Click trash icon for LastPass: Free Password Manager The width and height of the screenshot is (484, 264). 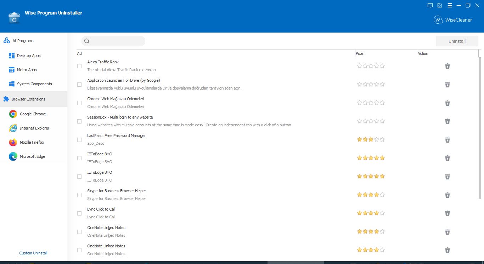448,140
